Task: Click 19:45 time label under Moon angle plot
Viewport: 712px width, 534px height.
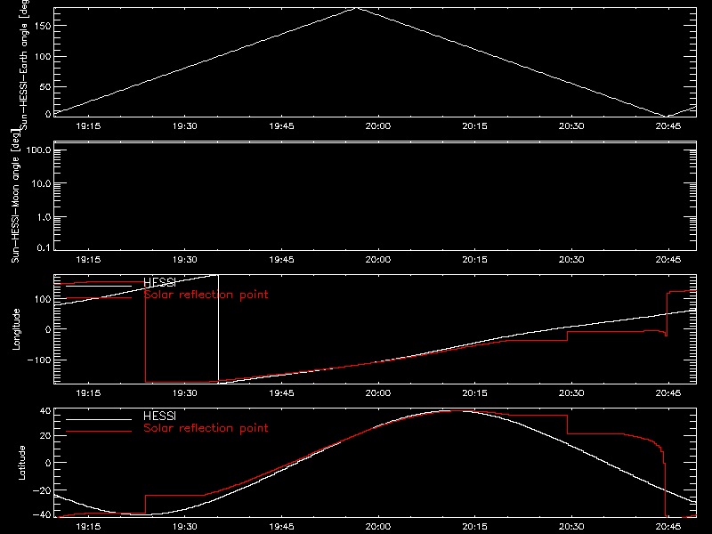Action: tap(281, 260)
